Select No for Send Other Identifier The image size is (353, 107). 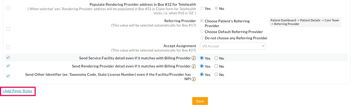216,74
